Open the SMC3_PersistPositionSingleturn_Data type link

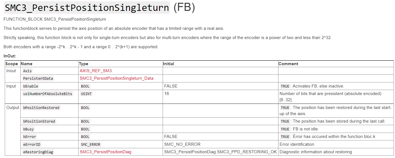point(116,78)
